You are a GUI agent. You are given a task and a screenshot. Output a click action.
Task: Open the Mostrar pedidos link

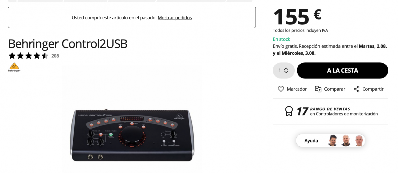coord(175,18)
